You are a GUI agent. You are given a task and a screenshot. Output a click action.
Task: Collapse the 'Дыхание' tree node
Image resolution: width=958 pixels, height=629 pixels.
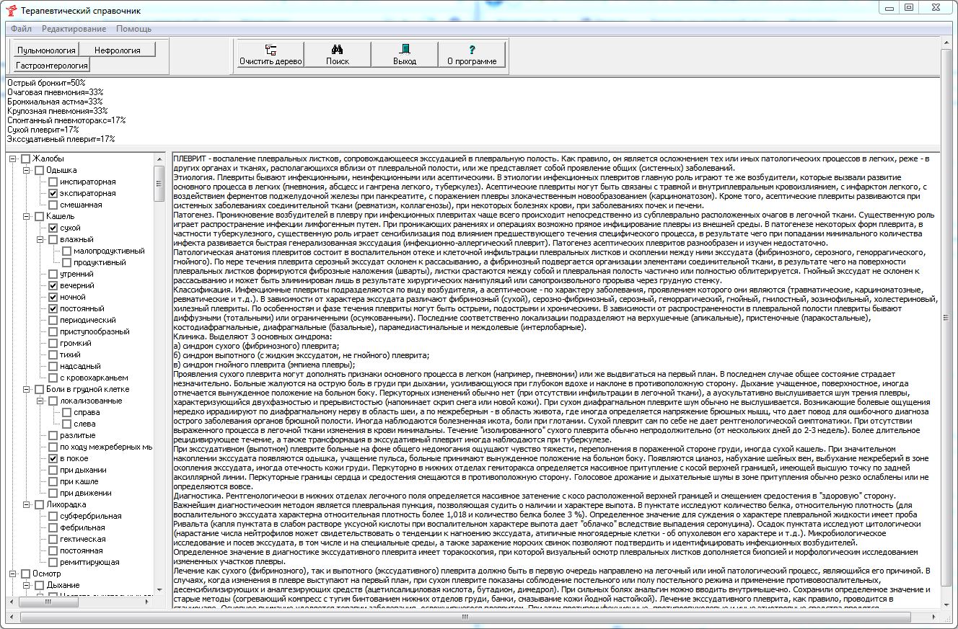(27, 585)
